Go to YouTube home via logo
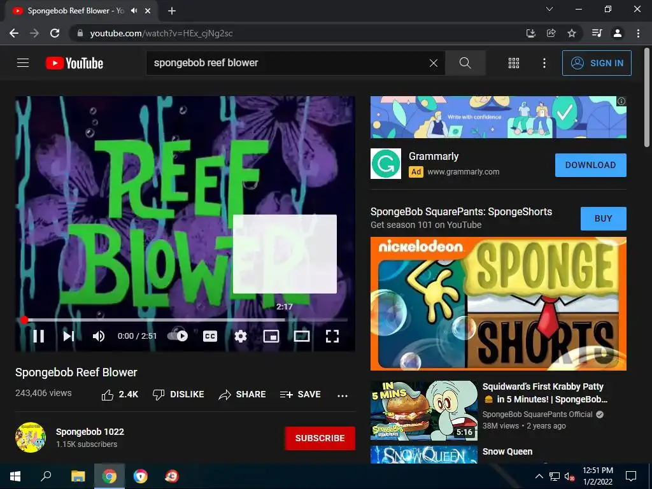Screen dimensions: 652x489 pos(74,63)
